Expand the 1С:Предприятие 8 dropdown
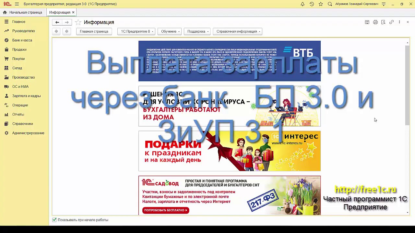Image resolution: width=415 pixels, height=233 pixels. point(136,31)
